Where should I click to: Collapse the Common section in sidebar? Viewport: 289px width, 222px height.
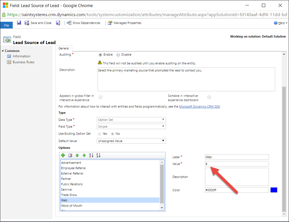[3, 51]
